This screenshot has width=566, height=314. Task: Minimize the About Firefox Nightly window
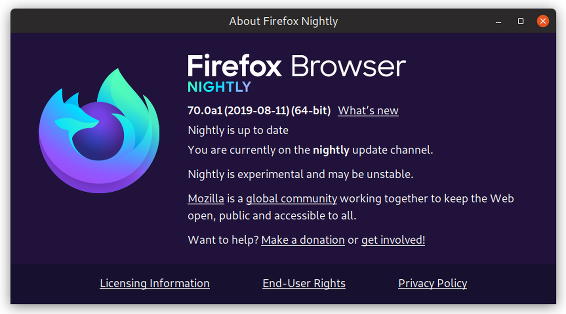[x=499, y=21]
